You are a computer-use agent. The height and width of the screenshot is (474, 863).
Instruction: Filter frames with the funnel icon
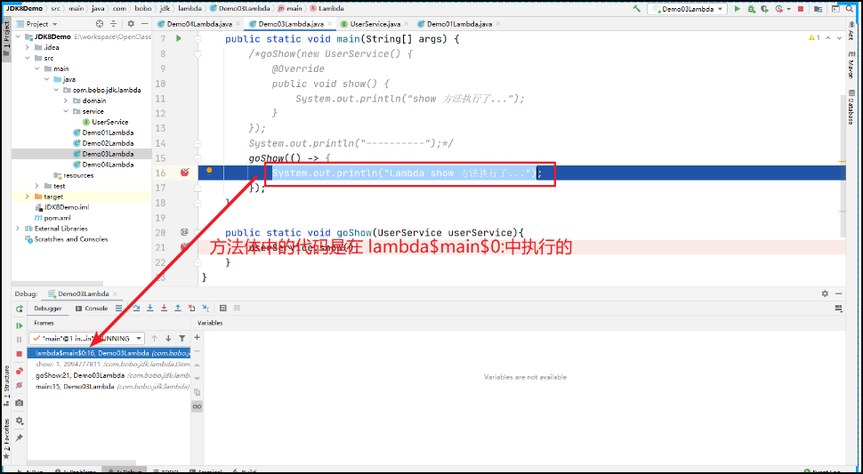tap(182, 339)
